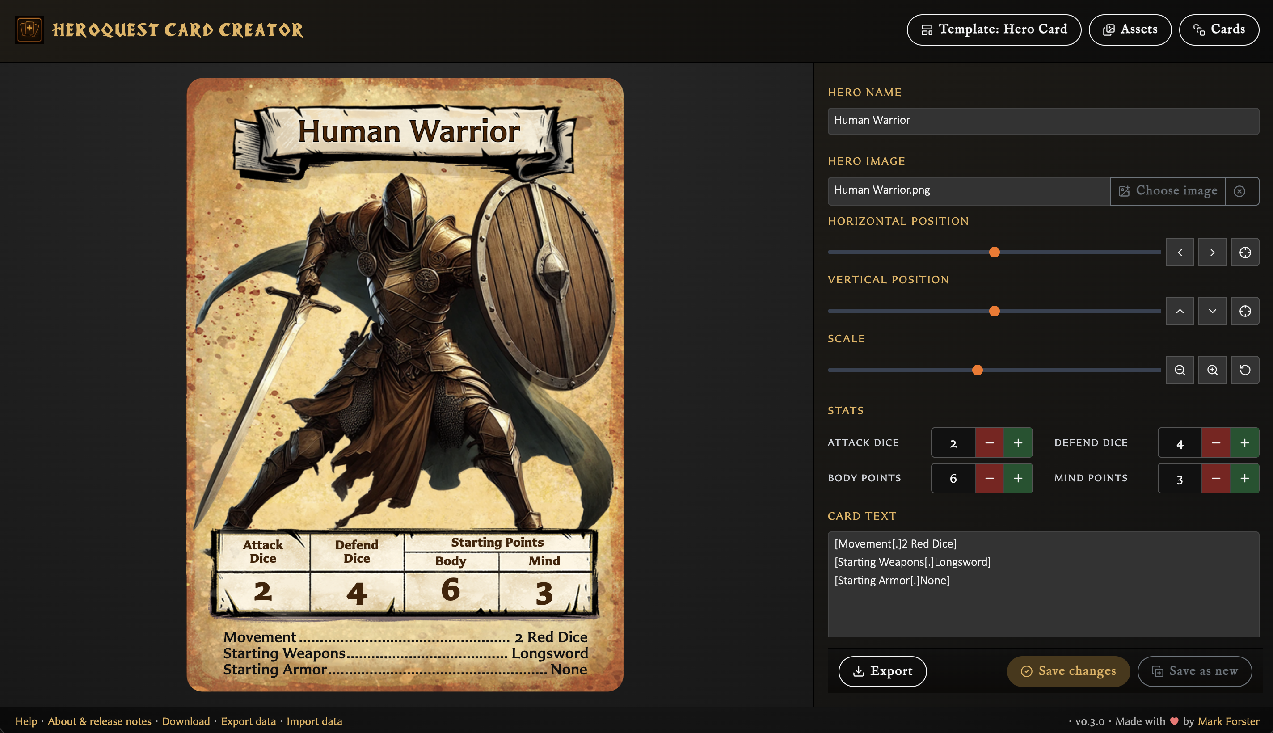Increase Attack Dice with plus
This screenshot has width=1273, height=733.
coord(1018,442)
